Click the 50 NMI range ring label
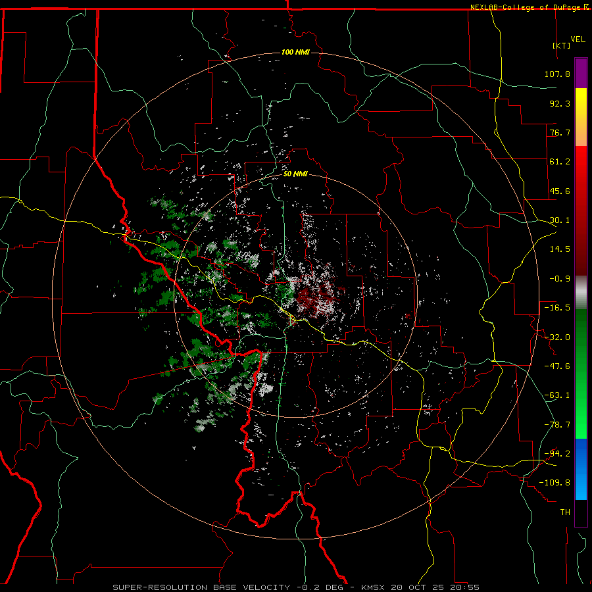The image size is (592, 592). [295, 174]
